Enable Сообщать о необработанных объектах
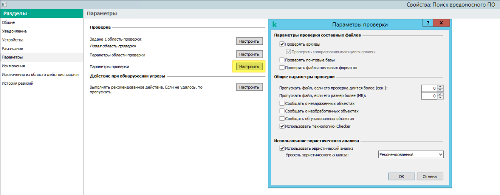Screen dimensions: 500x195 (282, 111)
